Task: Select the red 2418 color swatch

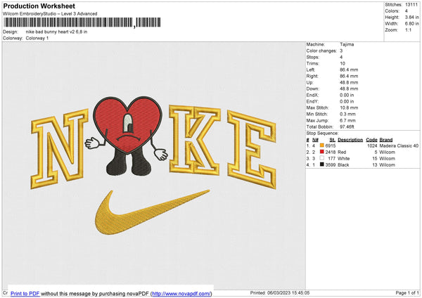Action: tap(322, 152)
